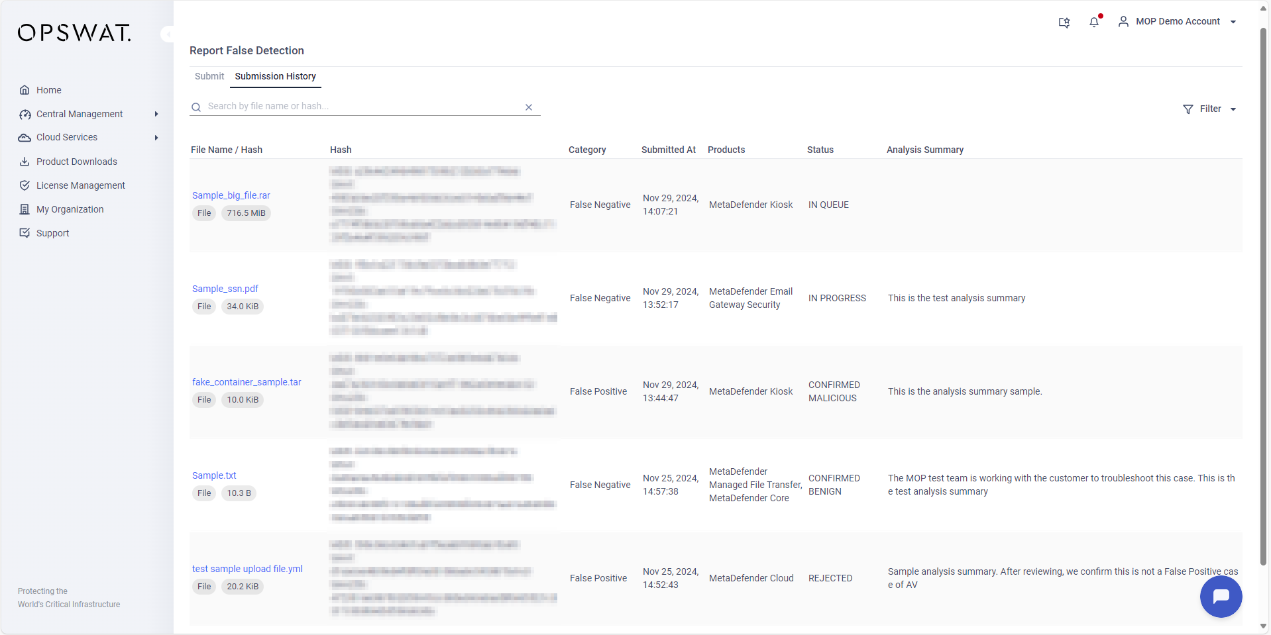Open the what's new icon in header
1271x635 pixels.
1064,23
